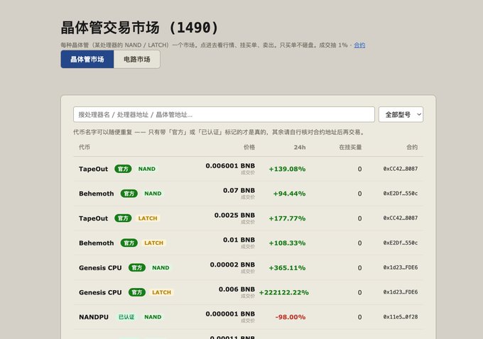Image resolution: width=483 pixels, height=339 pixels.
Task: Click the price 0.000001 BNB
Action: [x=230, y=313]
